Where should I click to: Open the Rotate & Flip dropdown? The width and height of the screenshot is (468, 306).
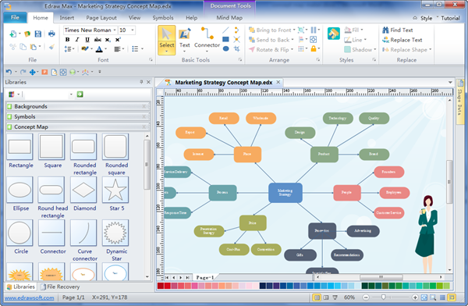(292, 50)
